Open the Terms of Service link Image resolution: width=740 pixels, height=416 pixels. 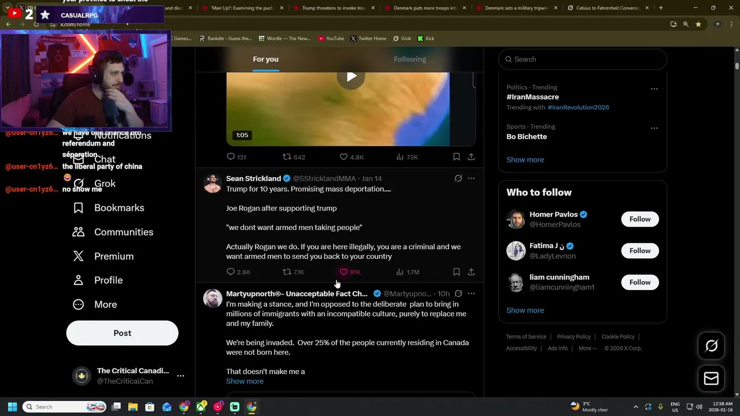526,337
